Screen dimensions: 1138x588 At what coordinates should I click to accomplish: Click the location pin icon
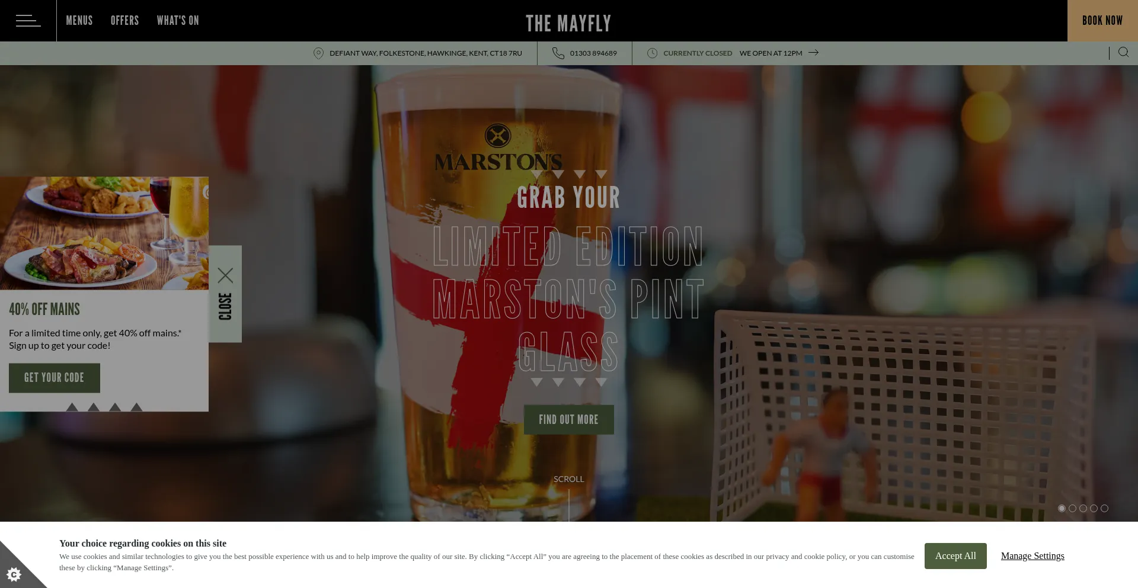[318, 53]
